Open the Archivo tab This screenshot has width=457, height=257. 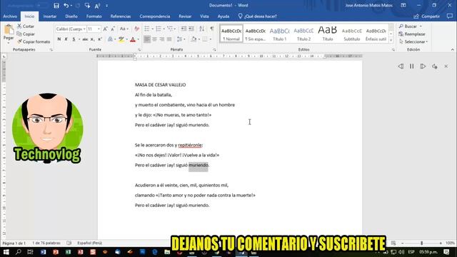pyautogui.click(x=10, y=16)
